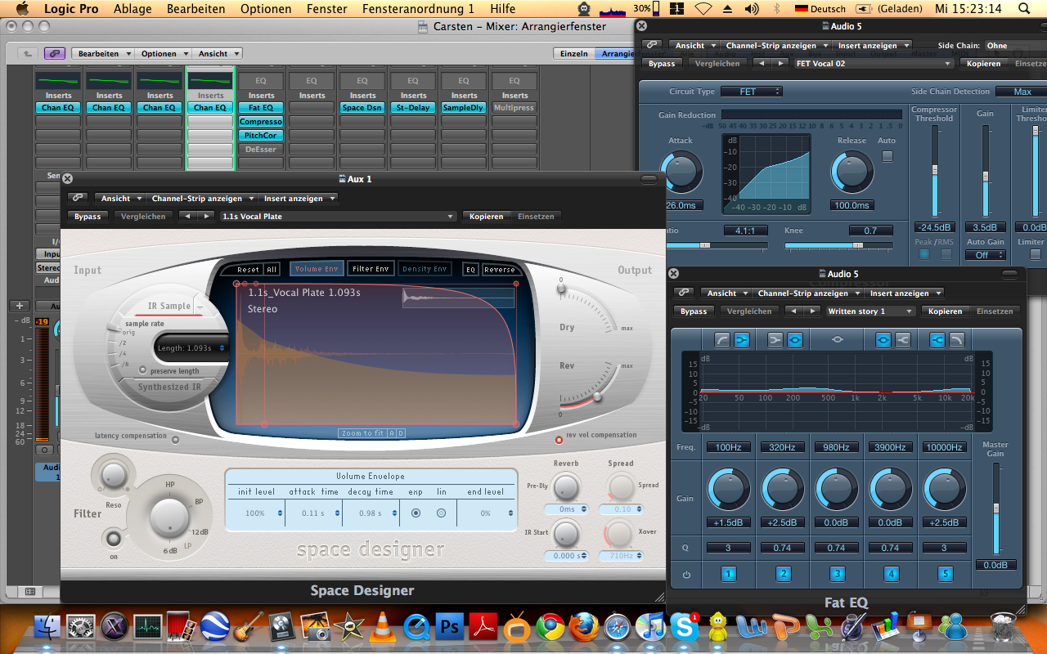Open Firefox from the dock

[583, 627]
